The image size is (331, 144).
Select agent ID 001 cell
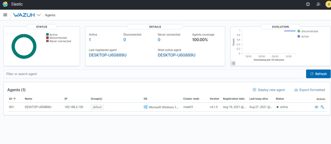(11, 107)
